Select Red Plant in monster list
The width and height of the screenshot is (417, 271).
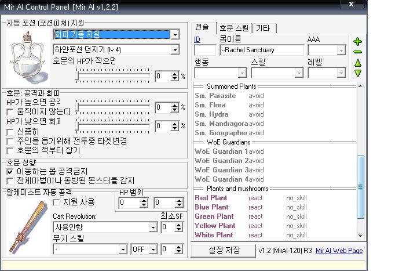[211, 198]
